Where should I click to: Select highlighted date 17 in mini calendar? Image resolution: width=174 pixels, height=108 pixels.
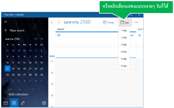pyautogui.click(x=8, y=69)
